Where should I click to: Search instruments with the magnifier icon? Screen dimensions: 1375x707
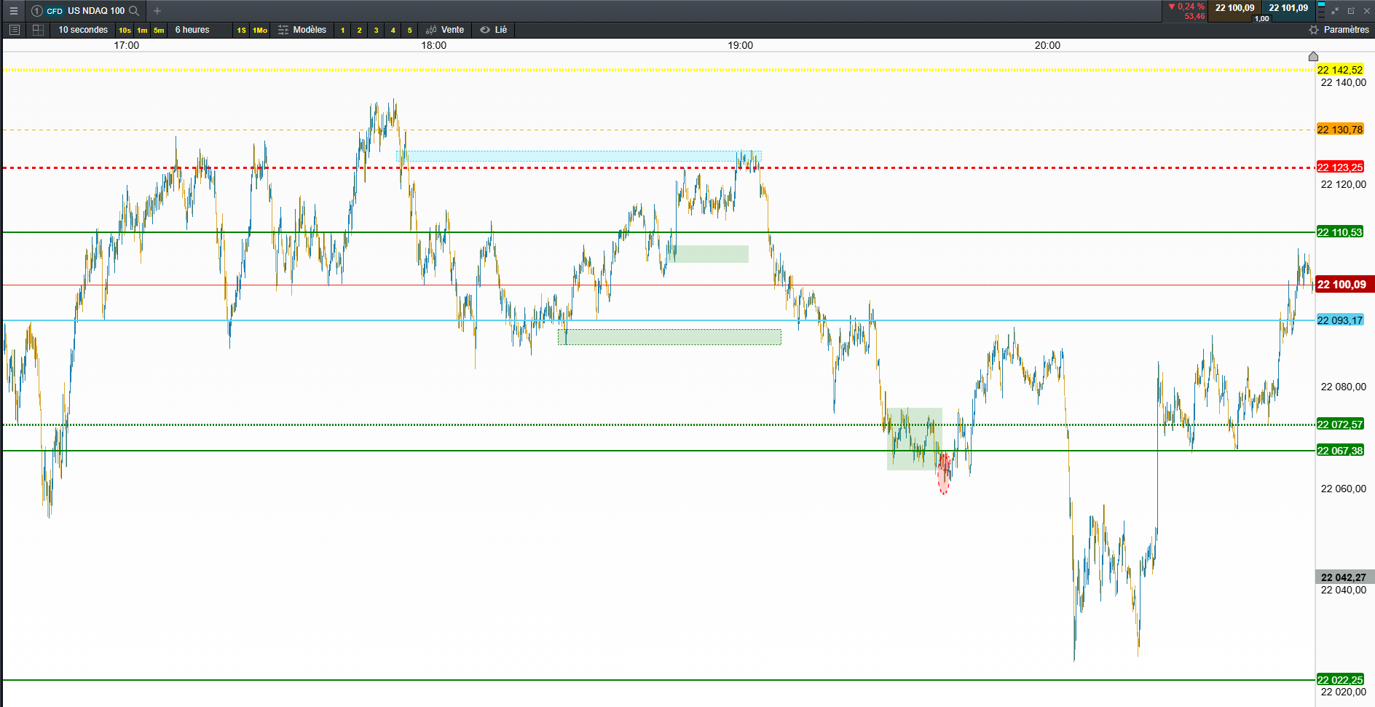point(134,11)
